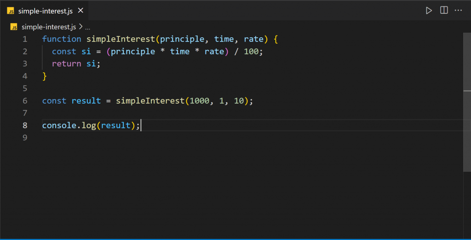Click the 'result' variable on line 6
The width and height of the screenshot is (471, 240).
[86, 101]
